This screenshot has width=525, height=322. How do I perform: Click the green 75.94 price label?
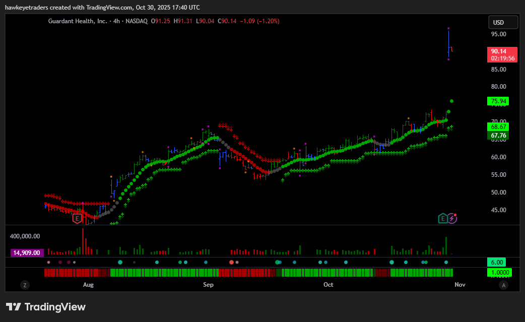pos(498,101)
